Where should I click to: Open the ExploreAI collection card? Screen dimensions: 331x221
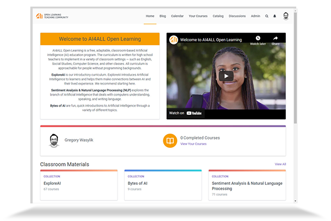coord(79,185)
